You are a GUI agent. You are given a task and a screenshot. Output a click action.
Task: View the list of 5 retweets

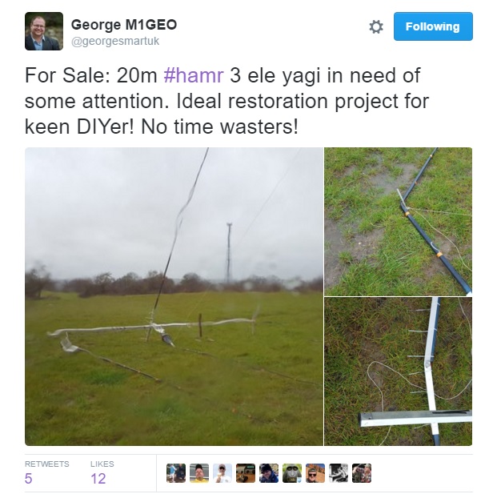[46, 473]
